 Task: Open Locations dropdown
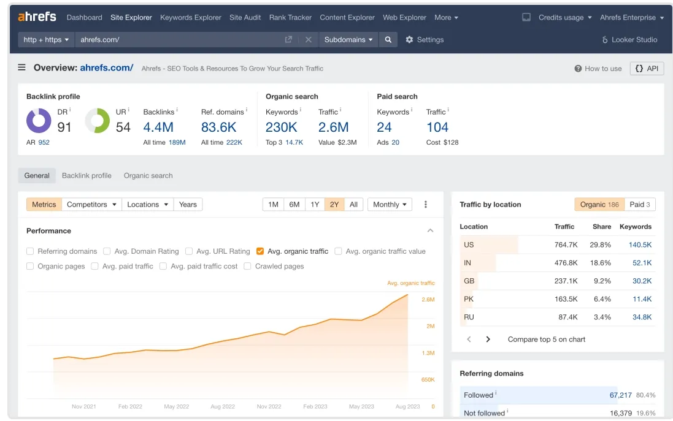click(147, 205)
